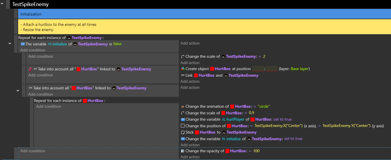391x160 pixels.
Task: Click the Stick HurtBox action icon
Action: (x=183, y=132)
